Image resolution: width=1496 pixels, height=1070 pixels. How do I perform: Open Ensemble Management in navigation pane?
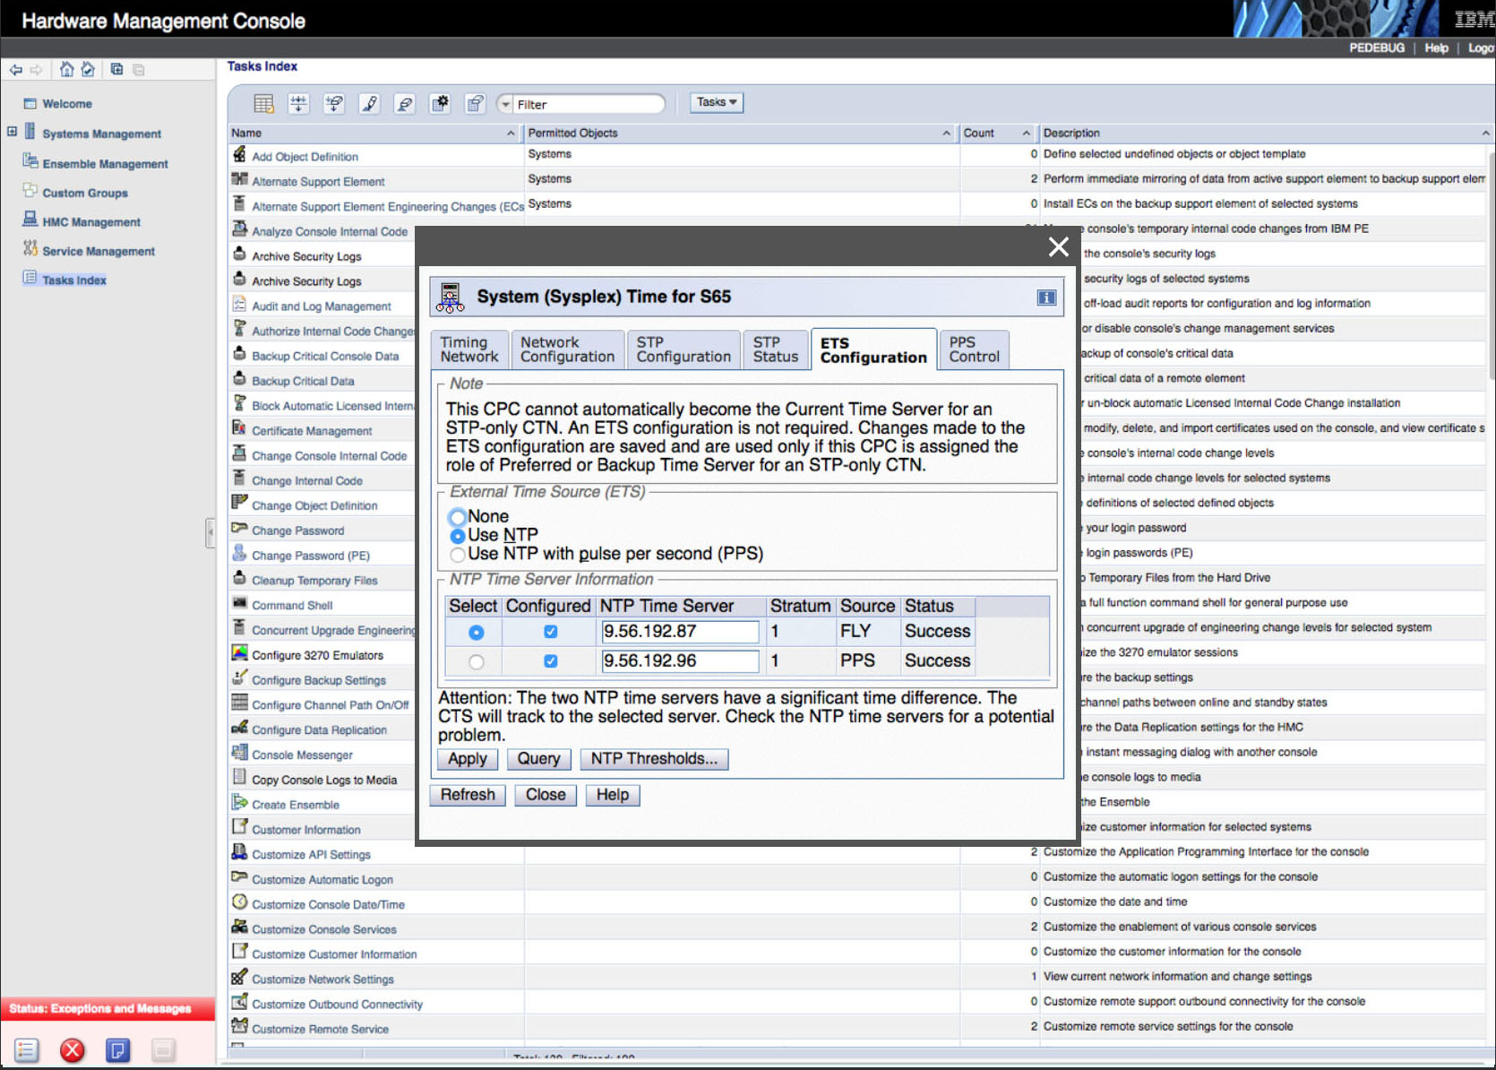(x=105, y=164)
